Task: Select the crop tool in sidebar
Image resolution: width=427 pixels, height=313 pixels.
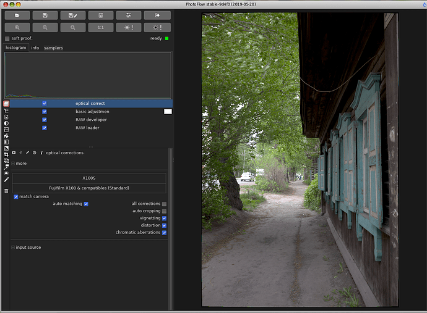Action: tap(6, 154)
